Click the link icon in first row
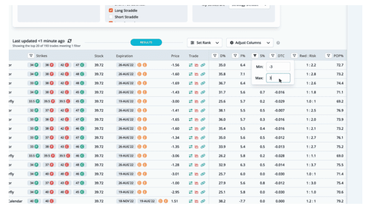 (203, 65)
